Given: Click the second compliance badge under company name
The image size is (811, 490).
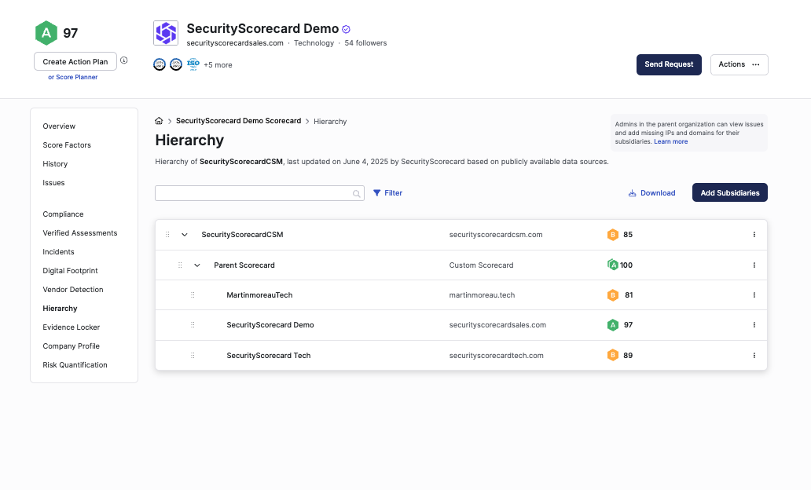Looking at the screenshot, I should point(176,64).
